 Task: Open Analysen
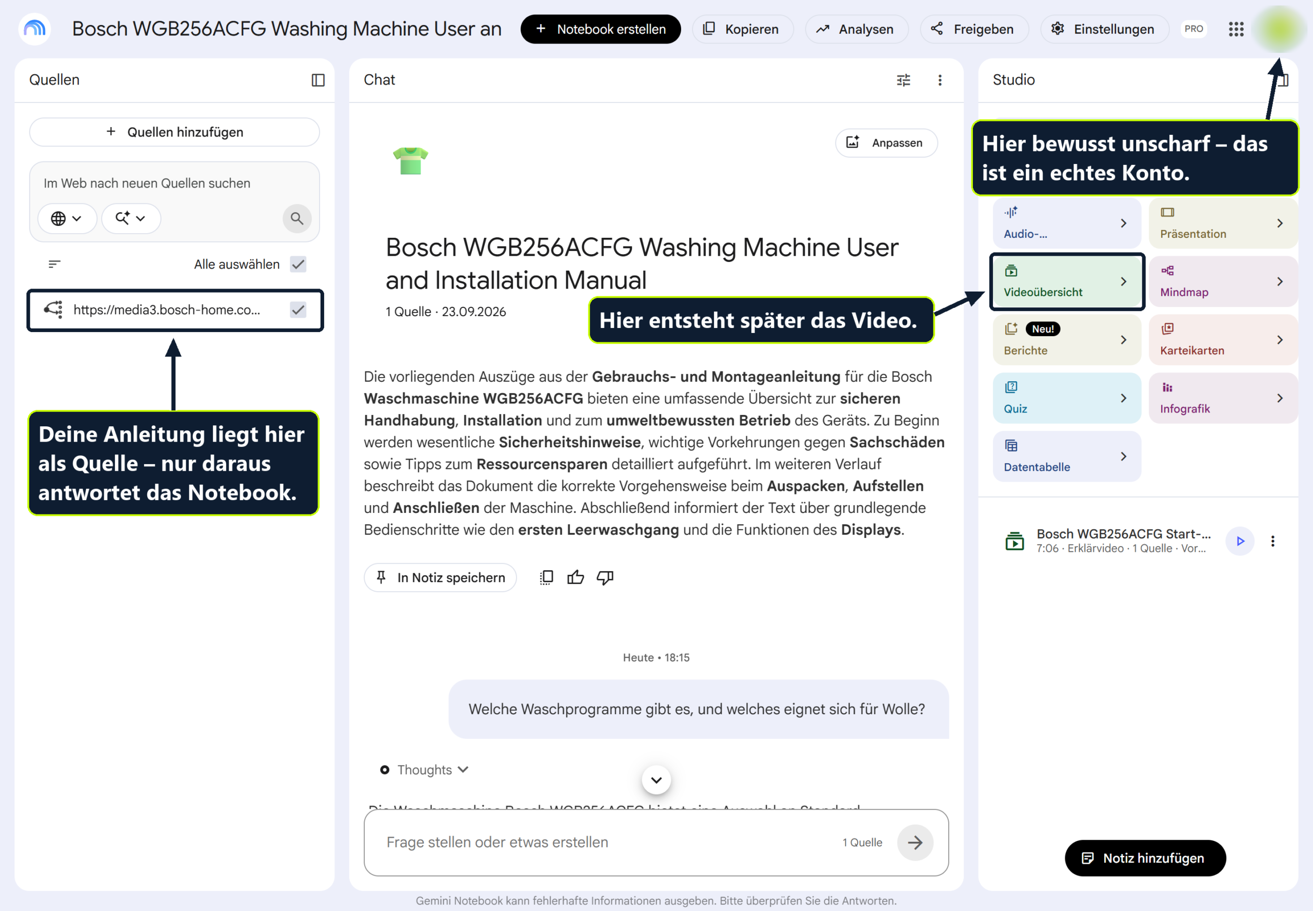point(857,29)
